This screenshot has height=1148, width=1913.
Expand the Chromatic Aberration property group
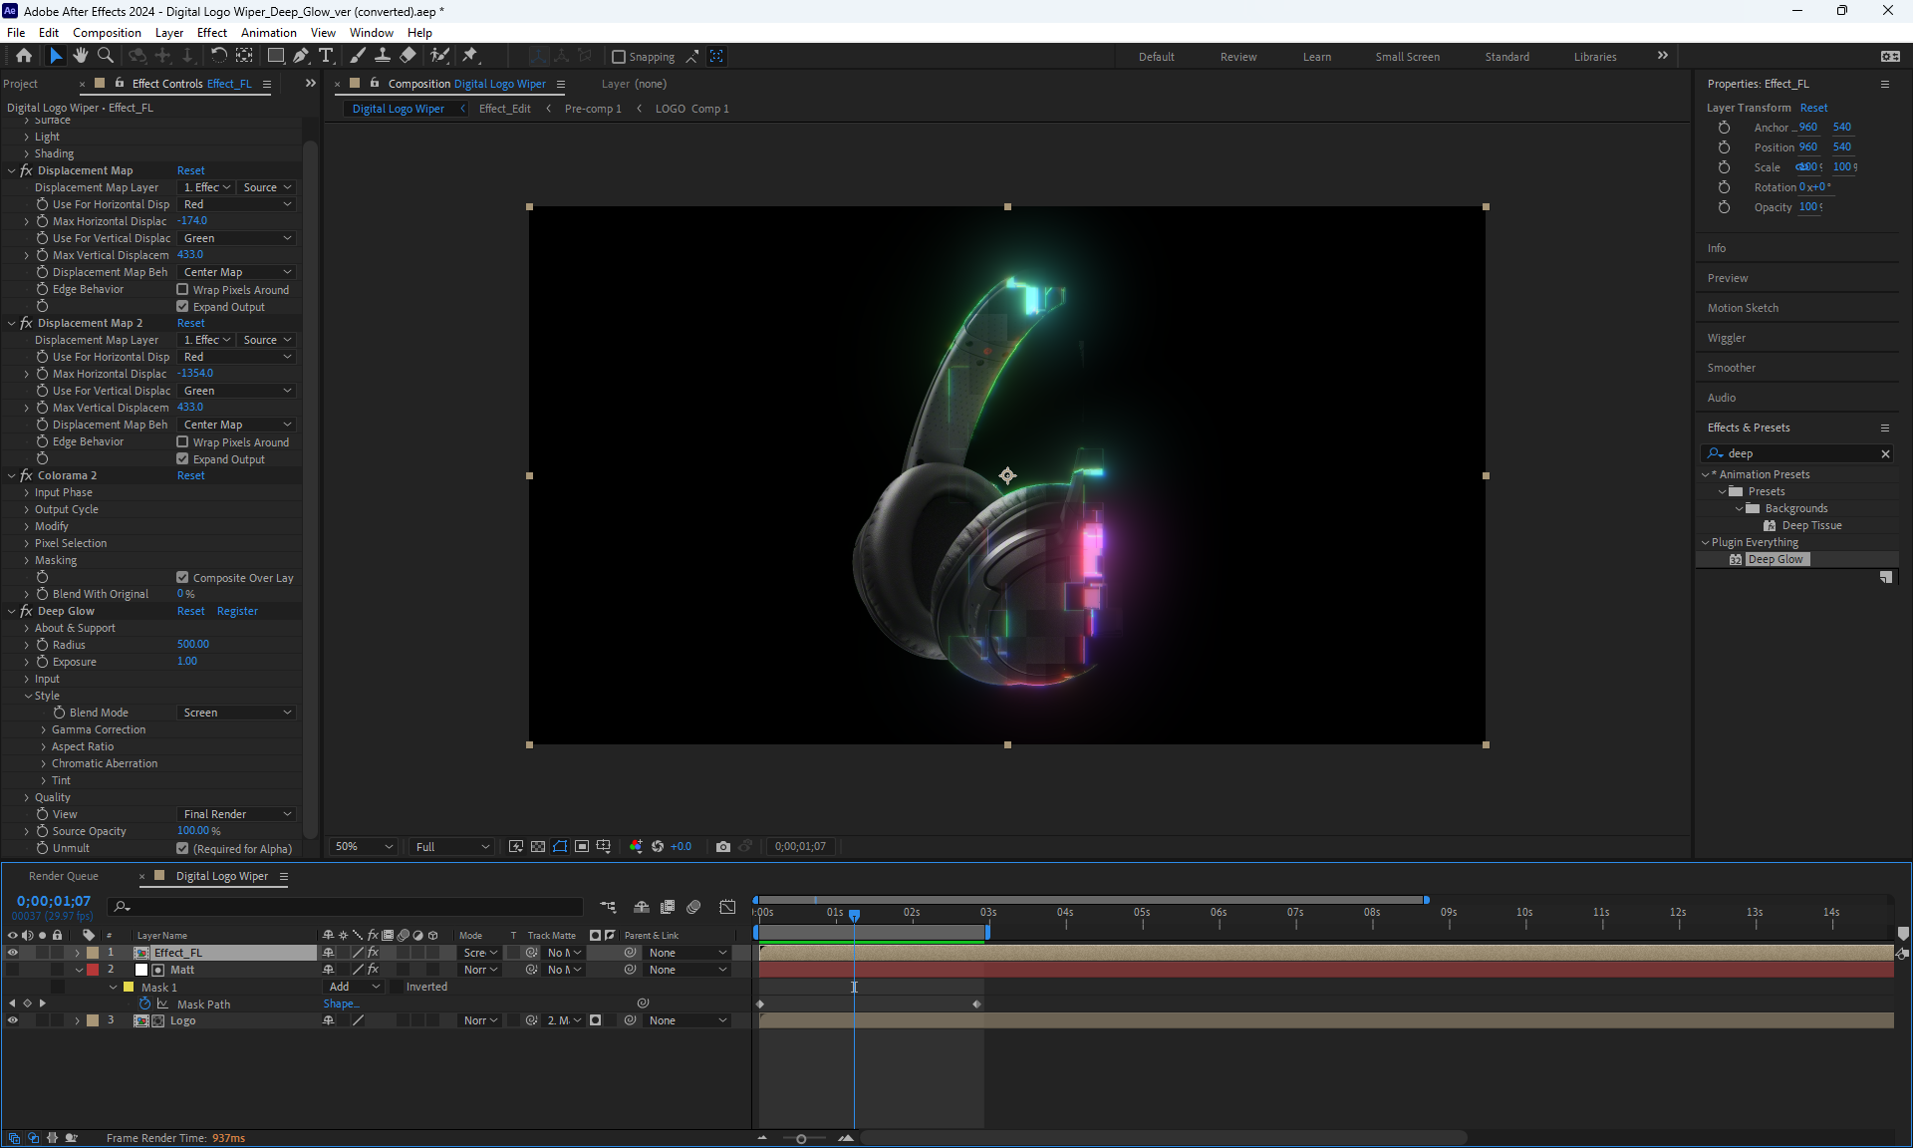pos(44,763)
